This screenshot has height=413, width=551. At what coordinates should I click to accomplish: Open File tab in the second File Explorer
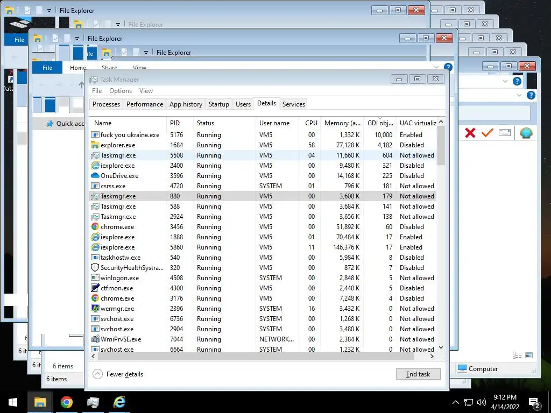[47, 68]
